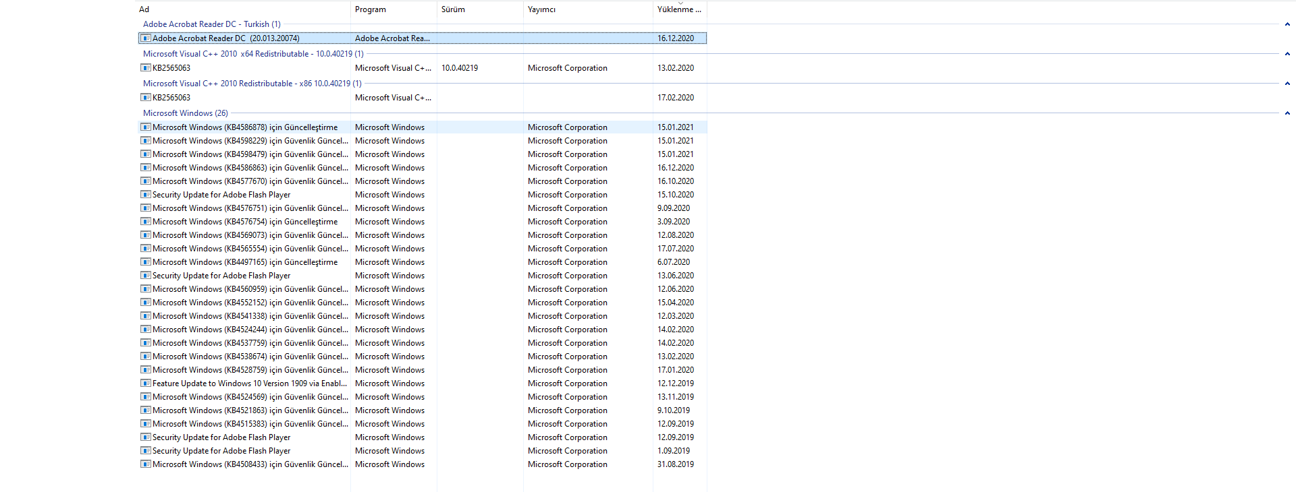Viewport: 1296px width, 492px height.
Task: Click the icon beside the KB4497165 update
Action: [145, 262]
